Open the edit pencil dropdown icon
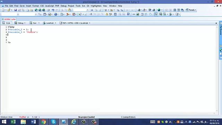Viewport: 222px width, 125px height. pyautogui.click(x=178, y=14)
